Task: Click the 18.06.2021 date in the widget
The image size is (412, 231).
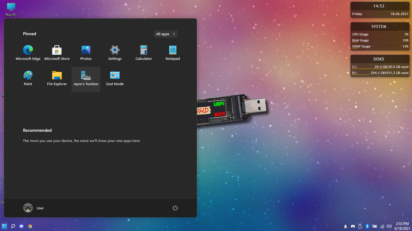Action: 400,14
